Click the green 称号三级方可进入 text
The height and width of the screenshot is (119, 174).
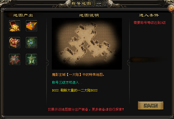click(x=67, y=83)
